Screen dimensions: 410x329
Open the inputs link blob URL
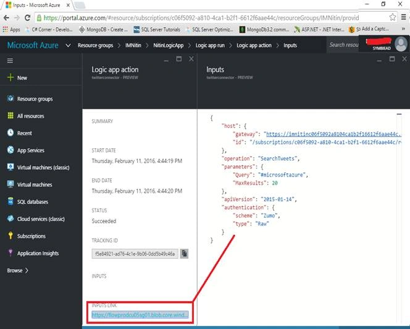coord(140,315)
